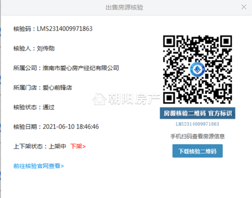
Task: Click the blue logo in QR center
Action: click(x=197, y=69)
